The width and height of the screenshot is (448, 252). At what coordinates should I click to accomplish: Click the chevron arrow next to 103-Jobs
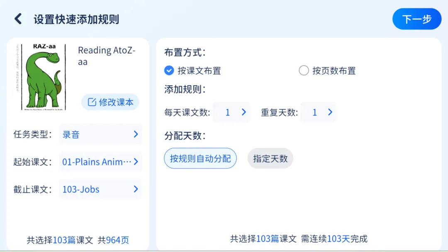click(136, 189)
